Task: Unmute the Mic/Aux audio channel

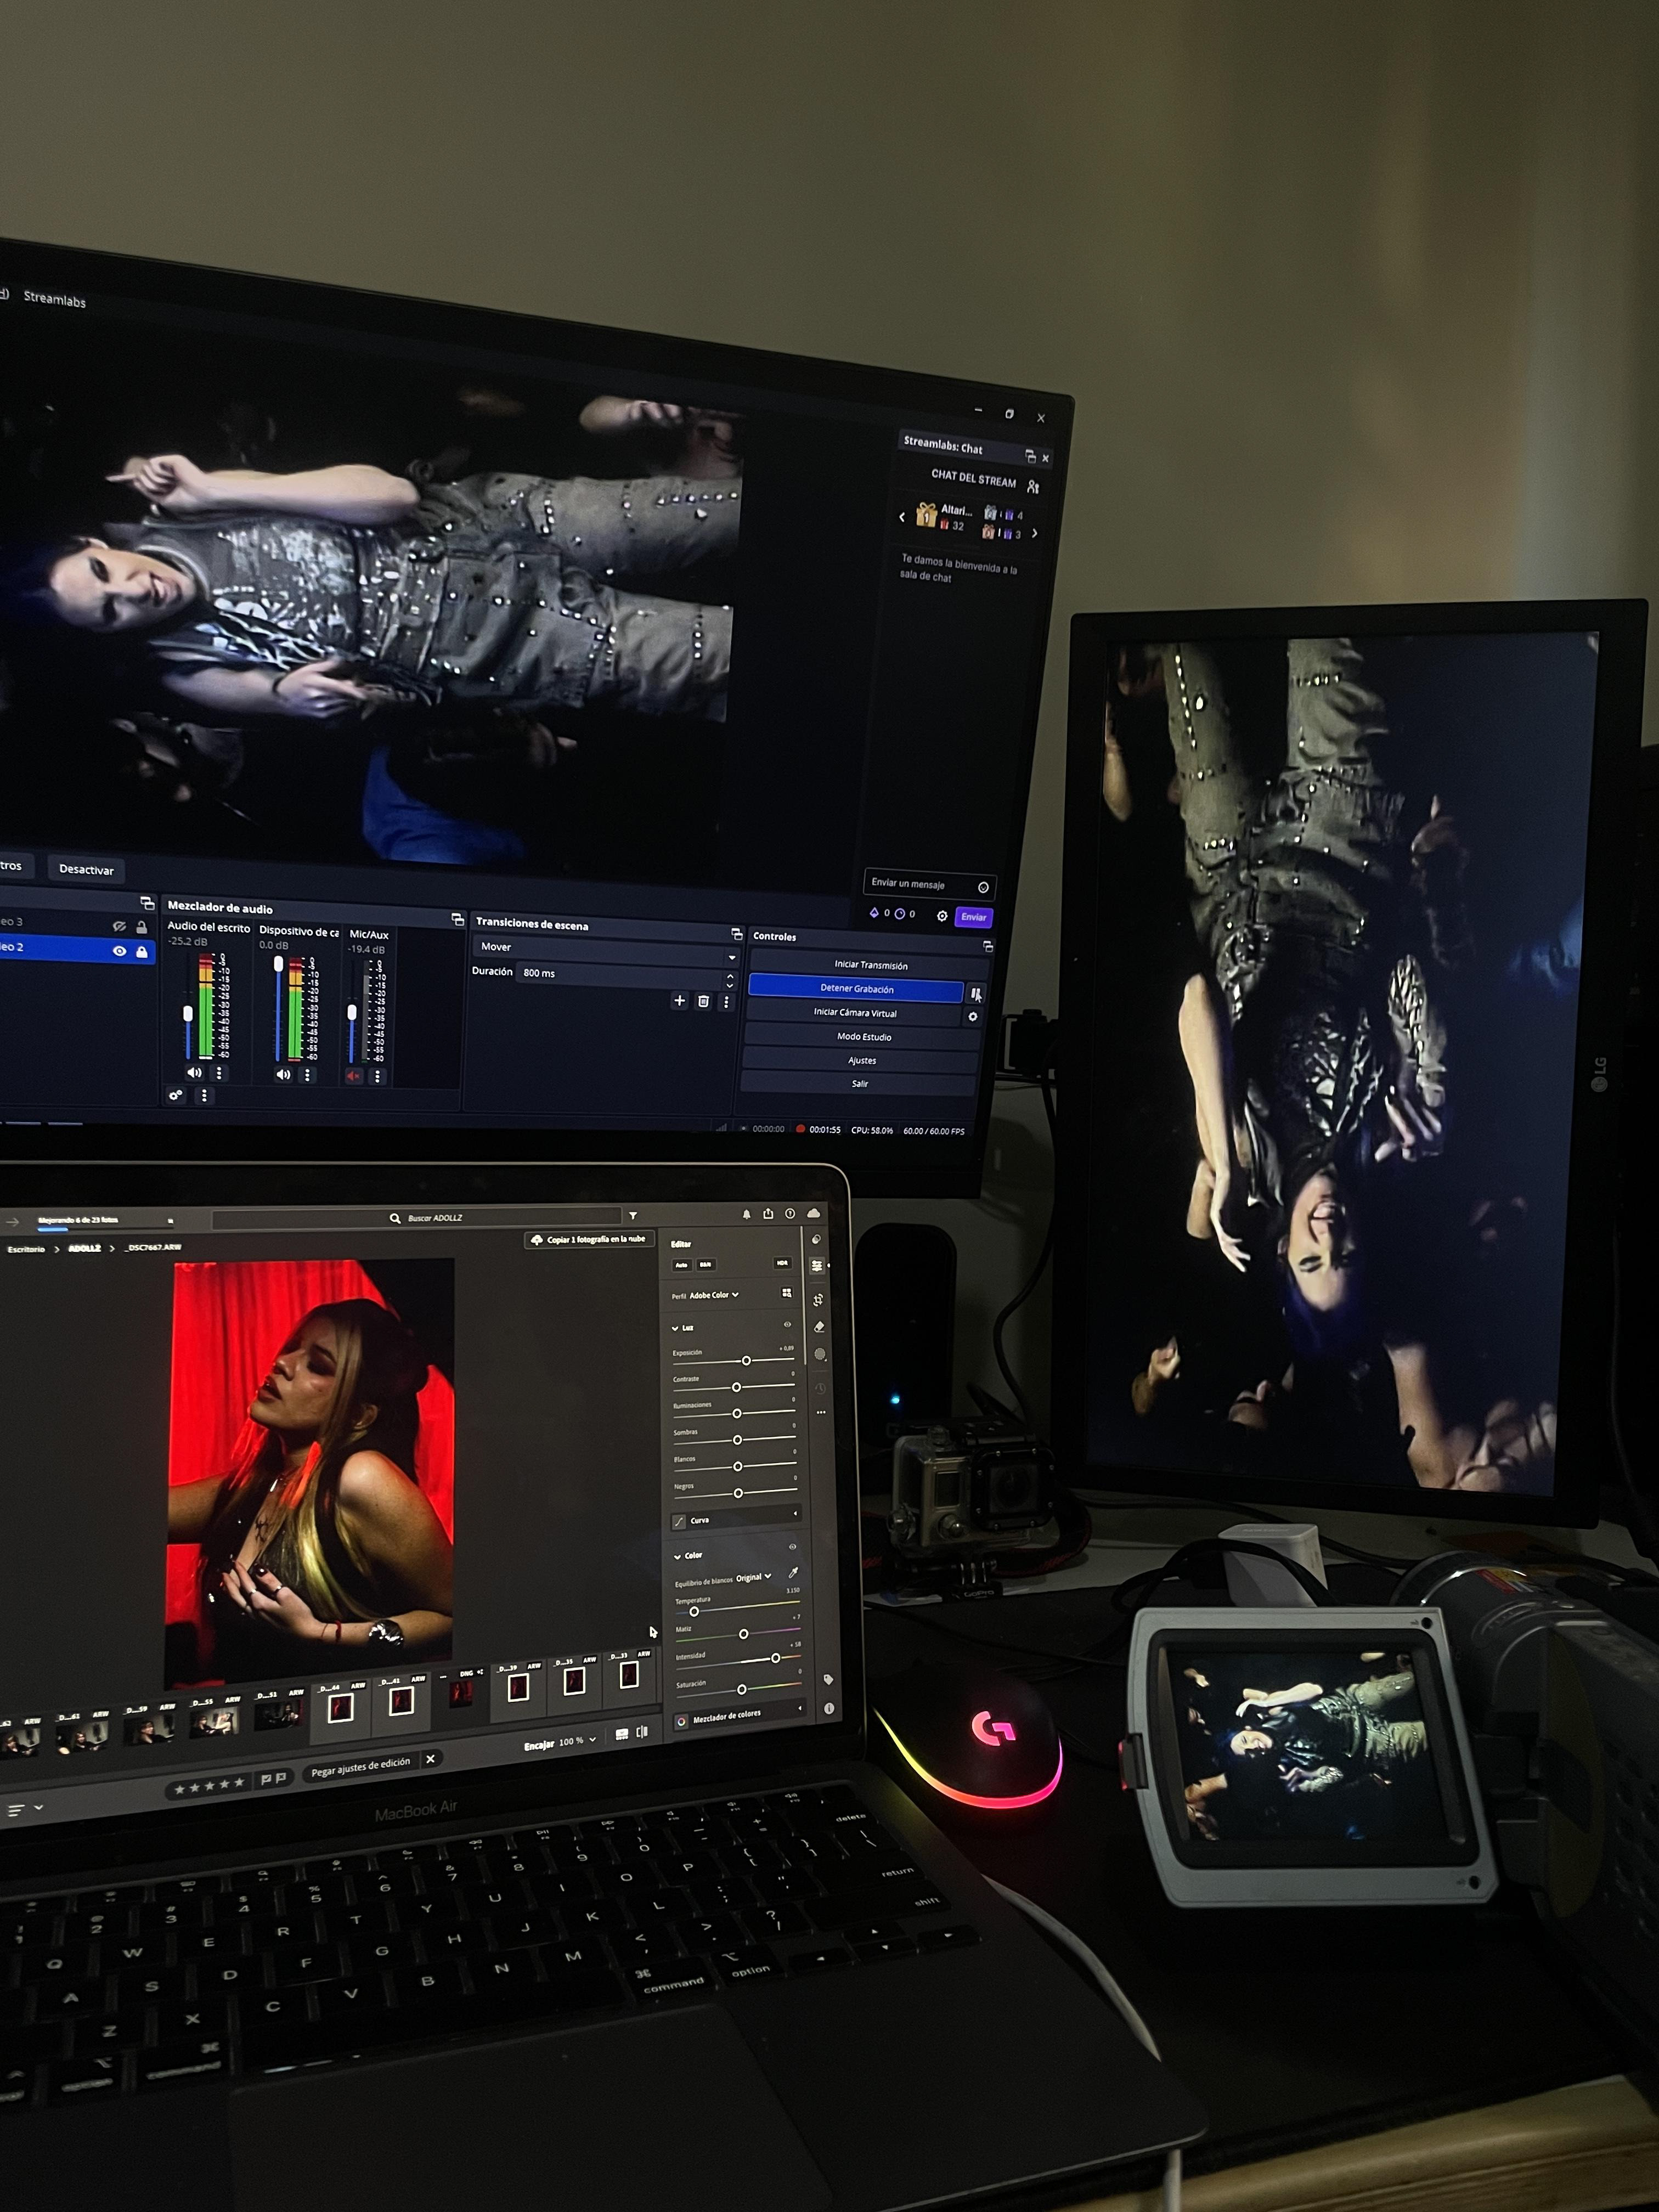Action: pos(353,1076)
